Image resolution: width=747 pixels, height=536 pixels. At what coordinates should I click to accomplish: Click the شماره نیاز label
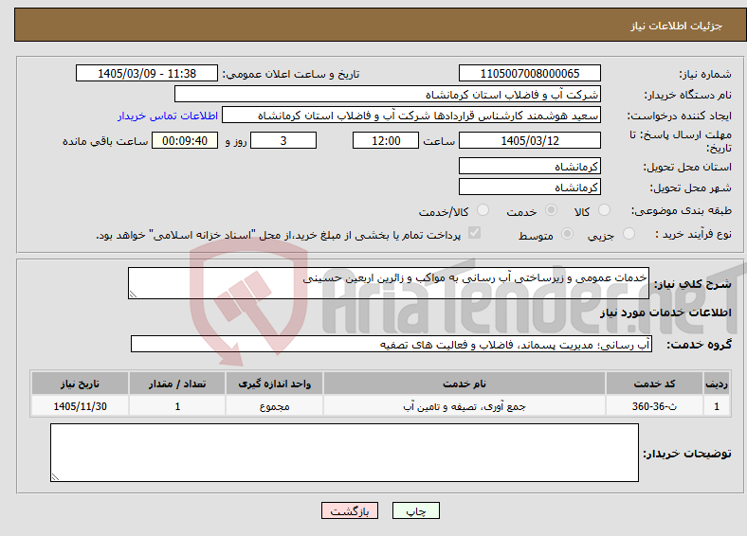(705, 74)
